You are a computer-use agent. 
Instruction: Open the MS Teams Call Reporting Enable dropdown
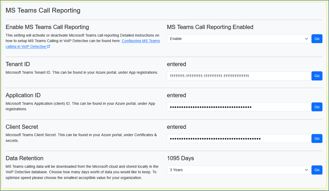[239, 39]
